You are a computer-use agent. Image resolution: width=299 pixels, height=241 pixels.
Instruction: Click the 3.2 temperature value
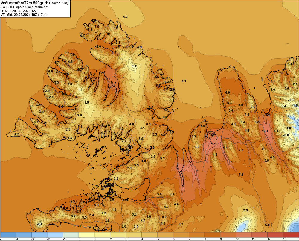[74, 216]
